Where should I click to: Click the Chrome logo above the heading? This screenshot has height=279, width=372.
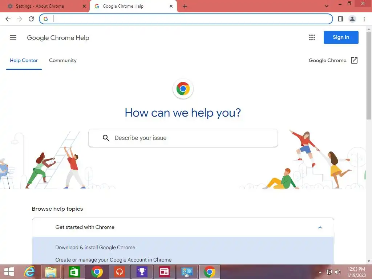tap(183, 89)
